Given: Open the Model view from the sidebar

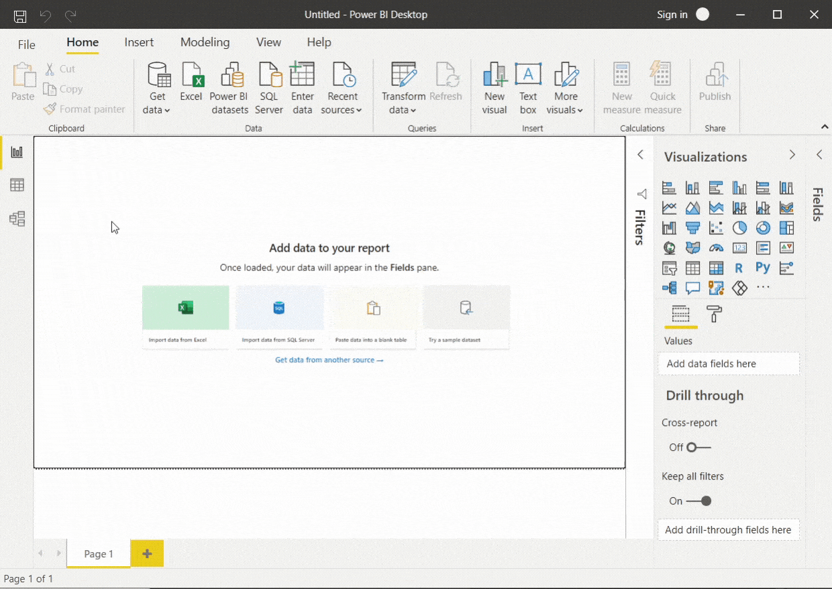Looking at the screenshot, I should 17,219.
